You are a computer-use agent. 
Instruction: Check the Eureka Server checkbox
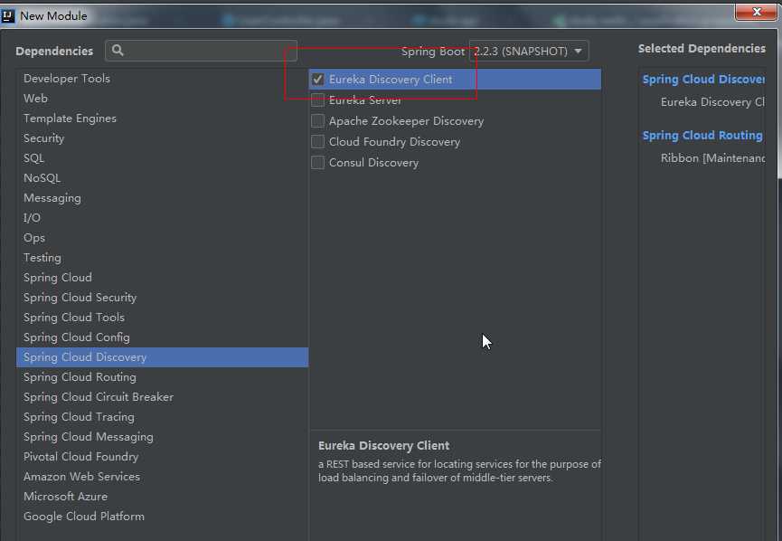coord(317,100)
